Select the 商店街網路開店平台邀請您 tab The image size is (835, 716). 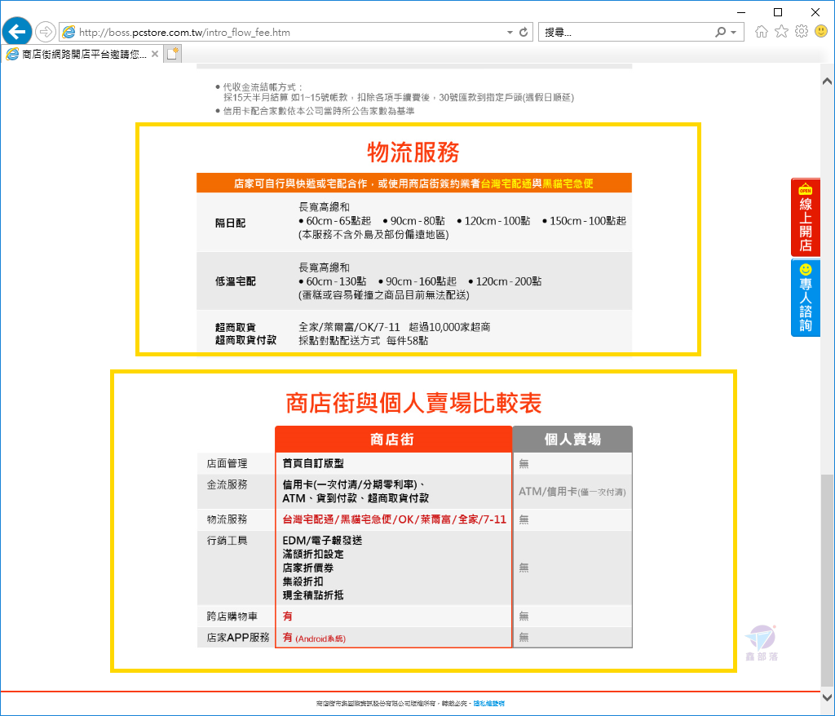pos(82,54)
